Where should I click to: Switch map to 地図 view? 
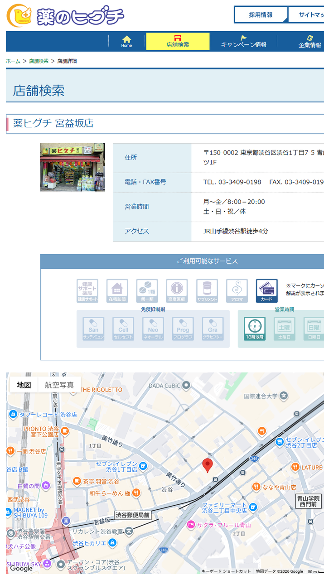[24, 385]
